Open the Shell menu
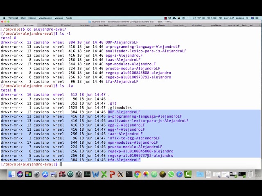The height and width of the screenshot is (196, 262). click(23, 18)
